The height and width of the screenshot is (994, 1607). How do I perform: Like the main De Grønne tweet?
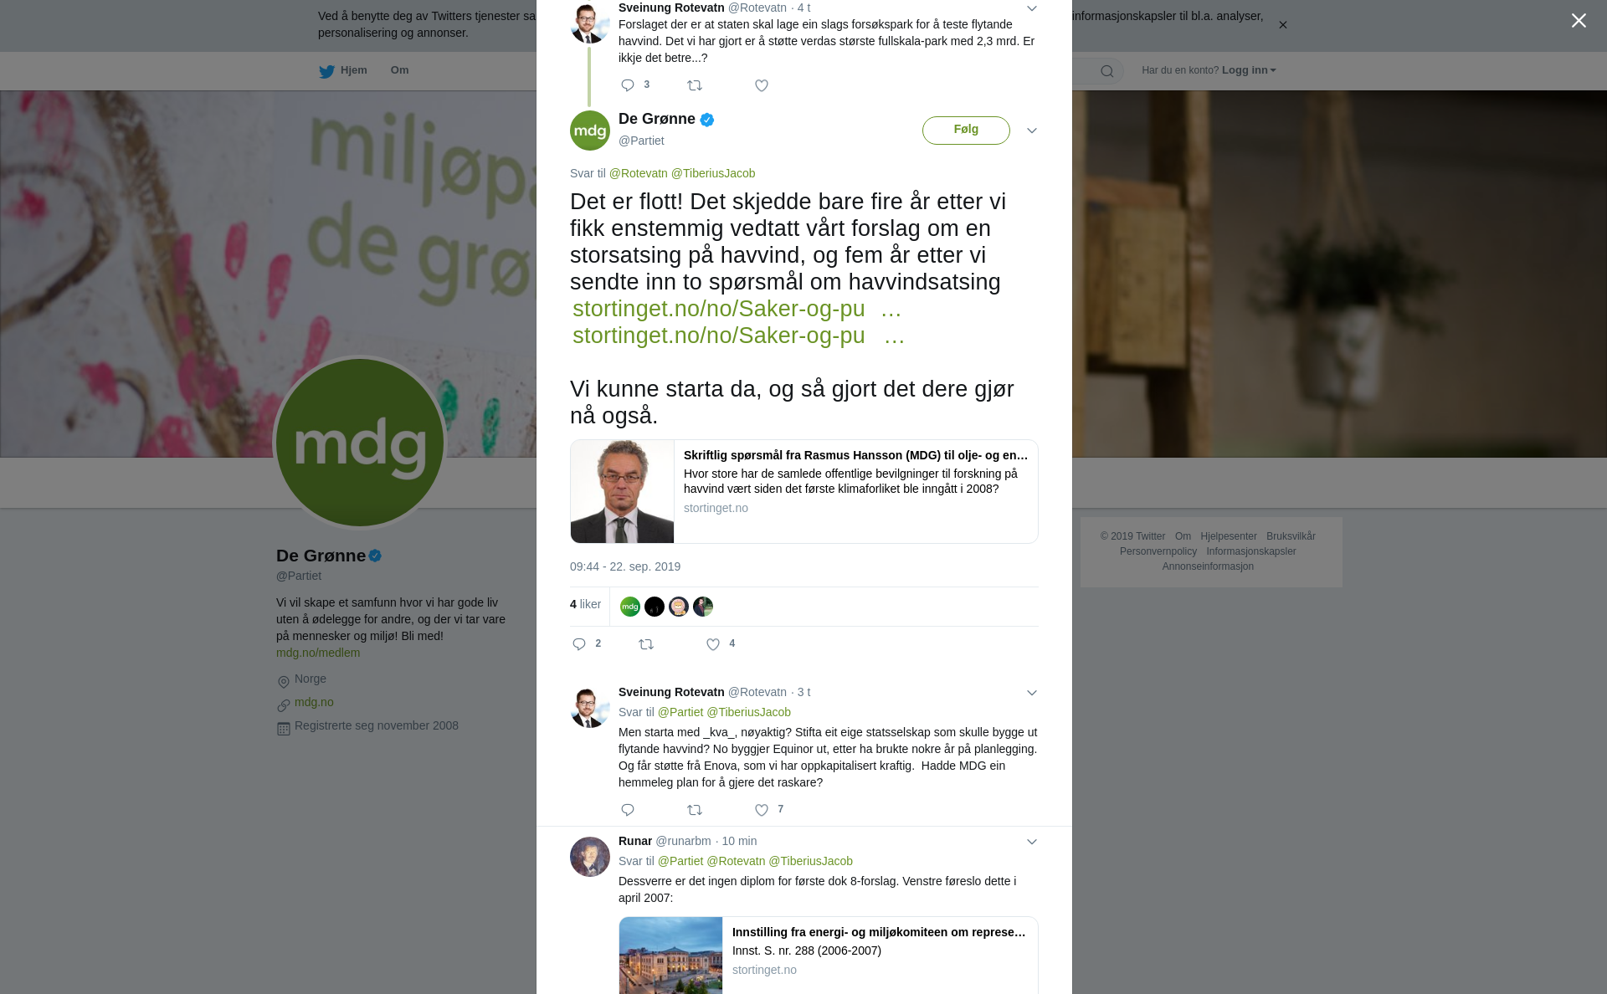click(713, 644)
